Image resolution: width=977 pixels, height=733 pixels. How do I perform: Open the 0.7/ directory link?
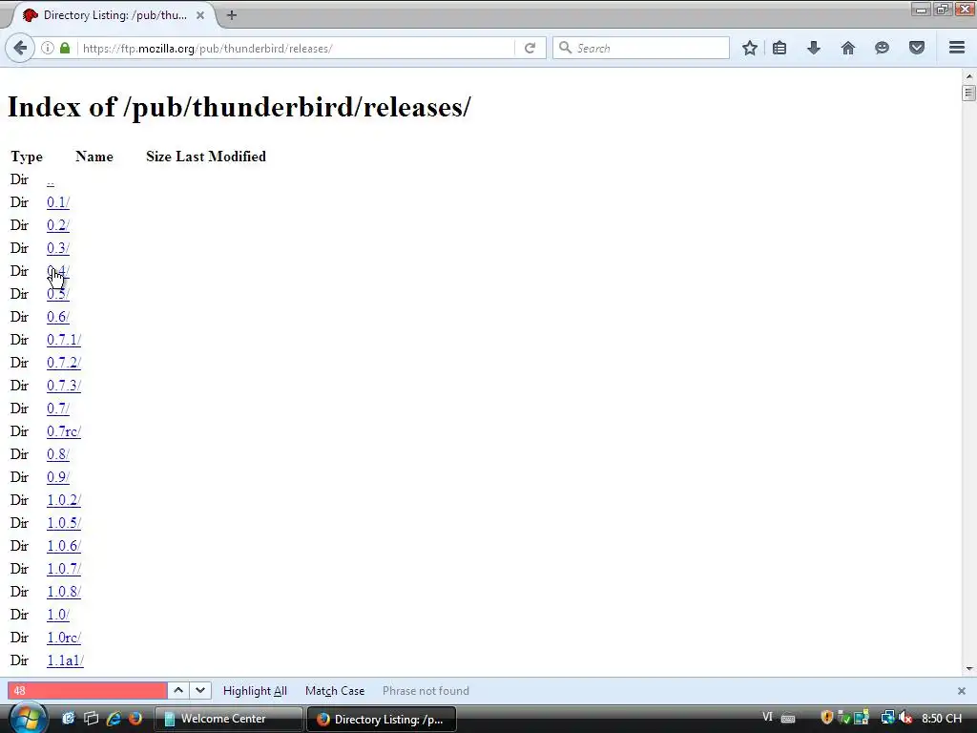pyautogui.click(x=58, y=408)
